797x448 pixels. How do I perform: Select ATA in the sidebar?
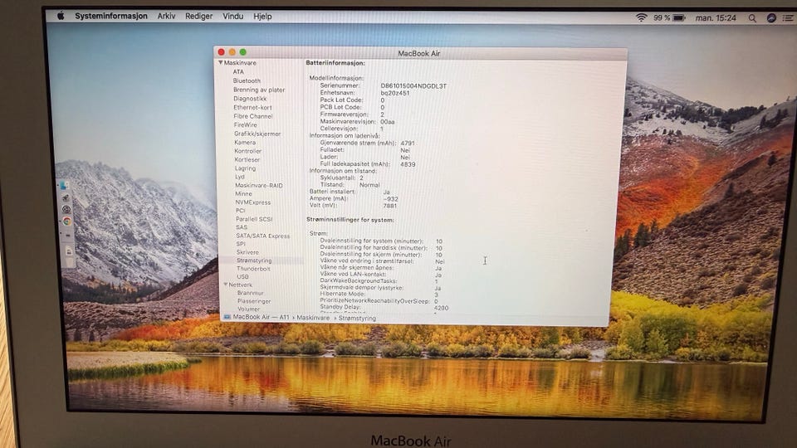238,71
